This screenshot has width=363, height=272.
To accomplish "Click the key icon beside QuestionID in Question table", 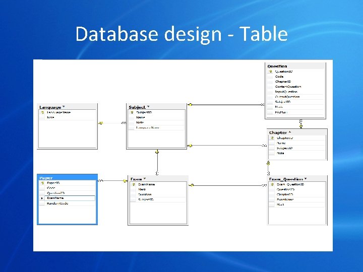I will pos(271,72).
